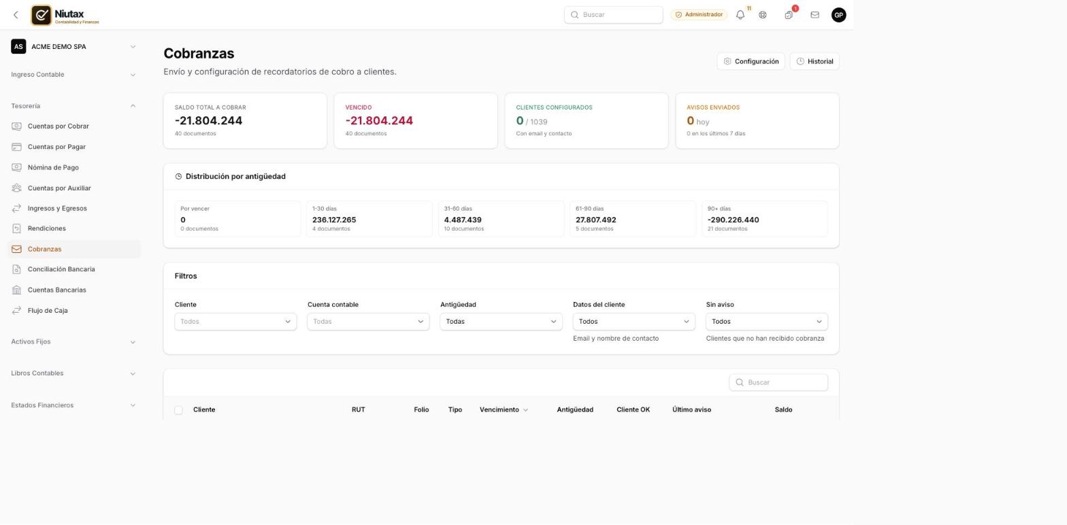The width and height of the screenshot is (1067, 525).
Task: Open the Antigüedad filter dropdown
Action: coord(501,322)
